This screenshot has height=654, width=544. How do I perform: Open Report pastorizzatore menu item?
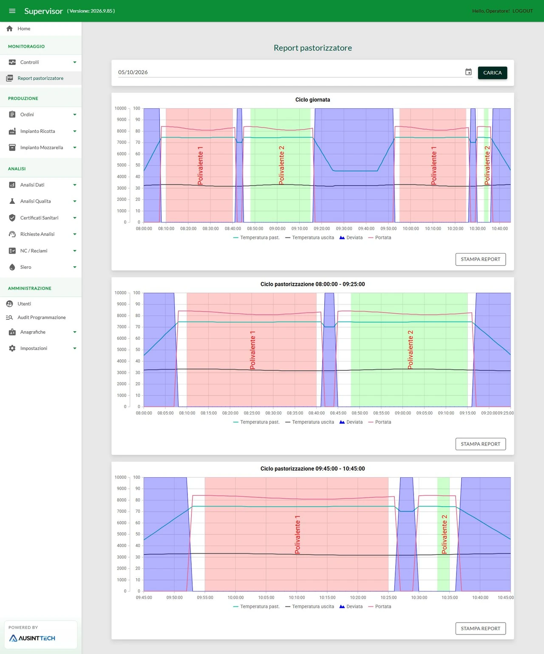coord(41,78)
